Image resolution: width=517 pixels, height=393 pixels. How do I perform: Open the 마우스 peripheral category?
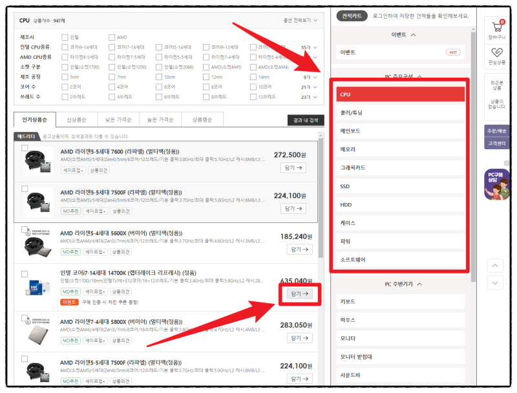point(400,320)
